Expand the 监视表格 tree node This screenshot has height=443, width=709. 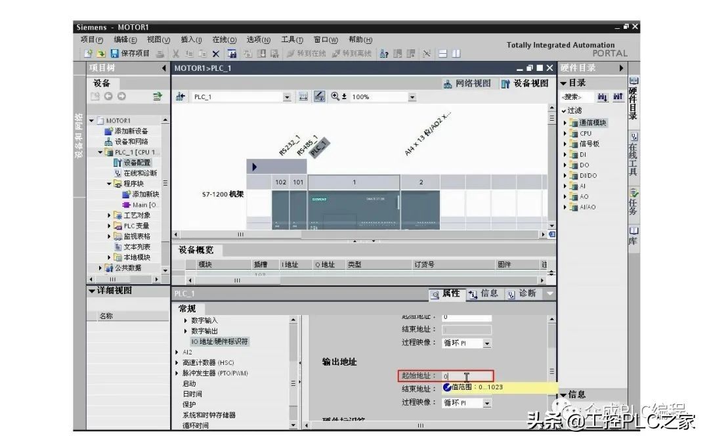[109, 236]
